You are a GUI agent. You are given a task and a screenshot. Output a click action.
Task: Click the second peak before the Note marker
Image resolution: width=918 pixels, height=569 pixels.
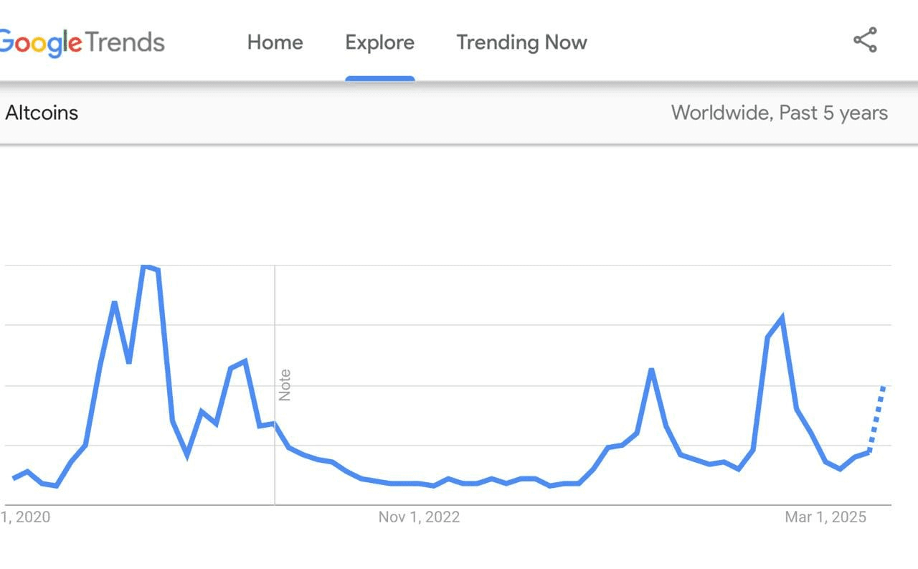[245, 362]
